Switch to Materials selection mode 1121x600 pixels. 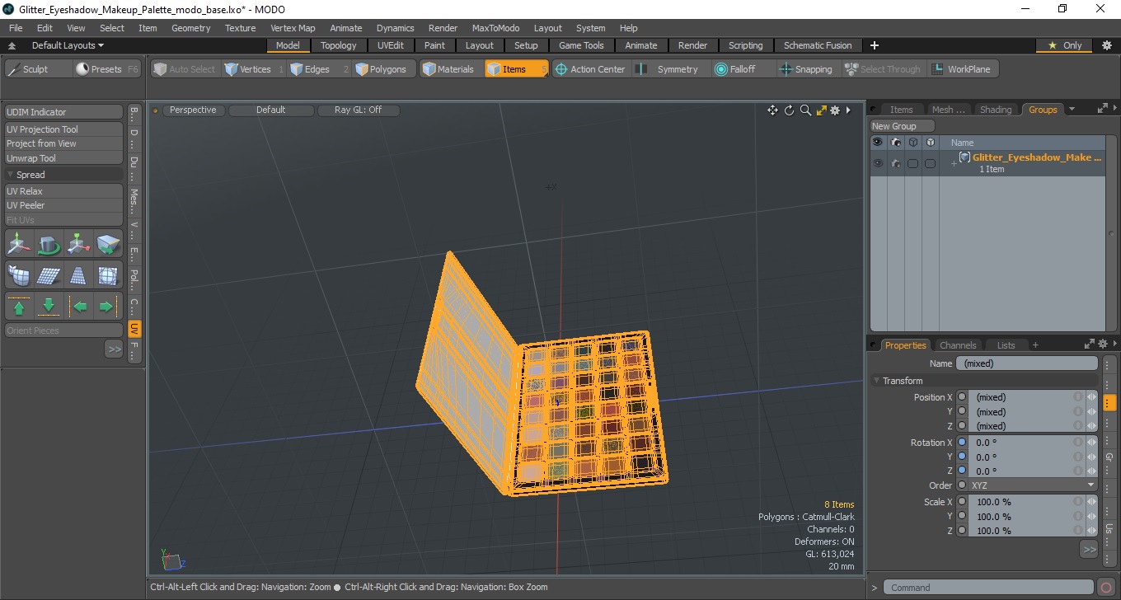pyautogui.click(x=452, y=69)
